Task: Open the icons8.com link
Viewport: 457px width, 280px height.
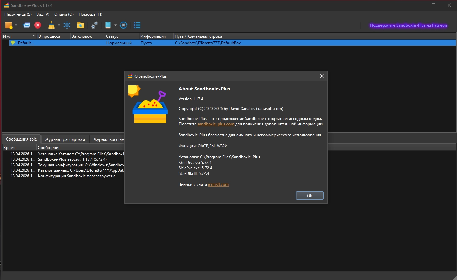Action: [x=218, y=184]
